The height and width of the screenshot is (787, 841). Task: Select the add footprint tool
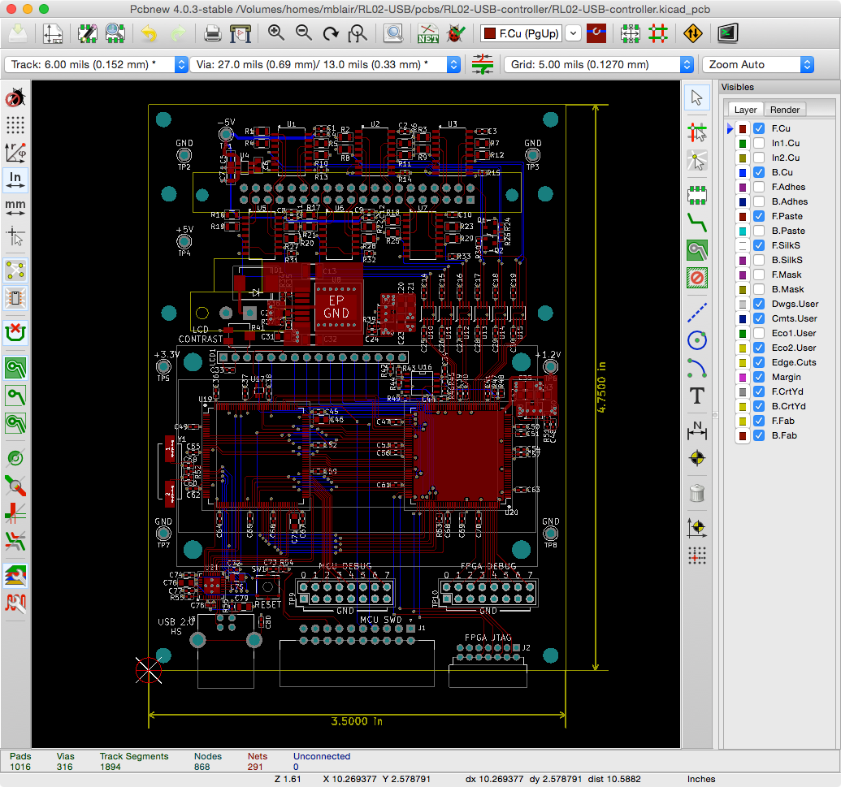[696, 195]
